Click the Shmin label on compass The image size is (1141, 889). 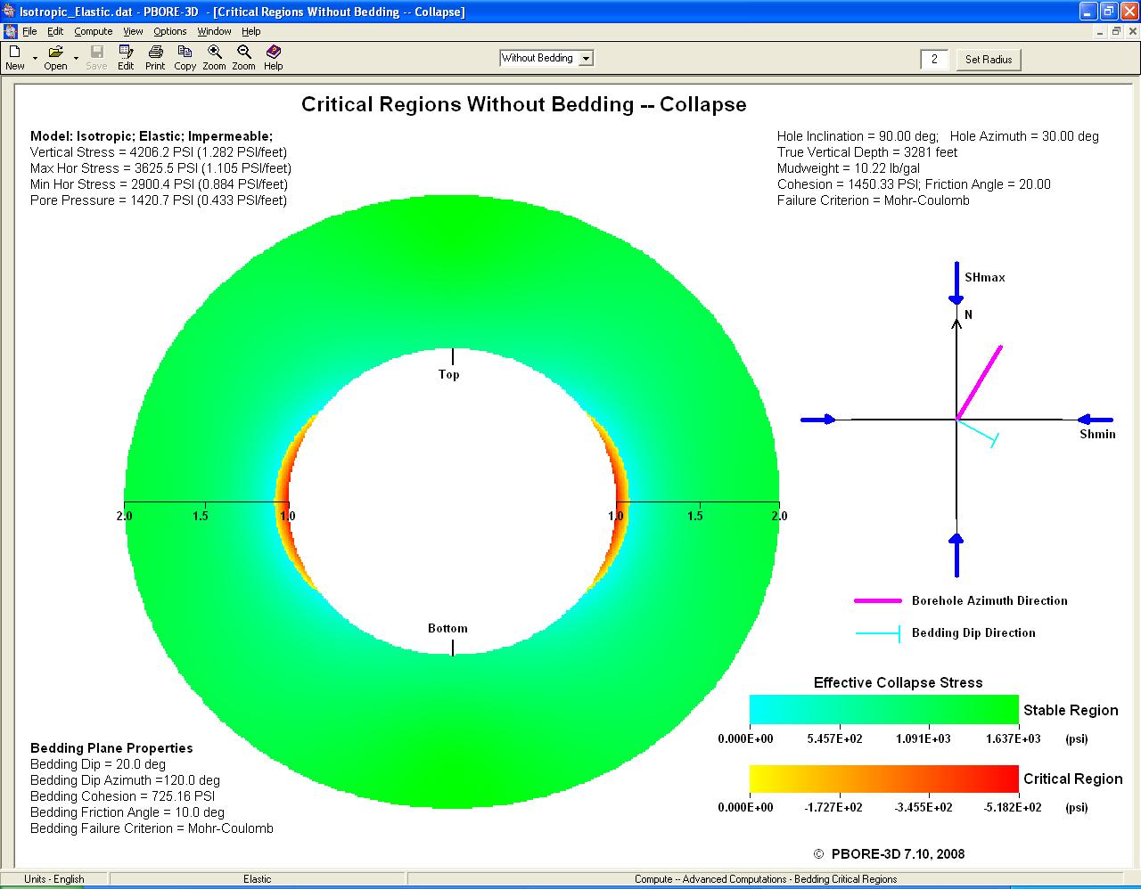pos(1097,434)
